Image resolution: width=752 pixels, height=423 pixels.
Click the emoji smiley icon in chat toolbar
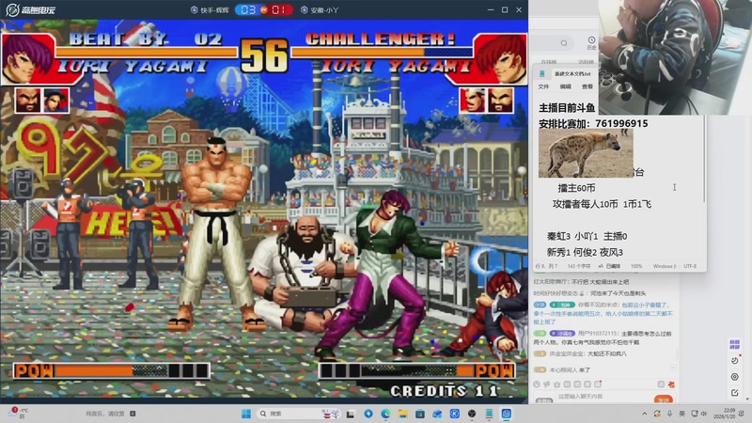(537, 384)
